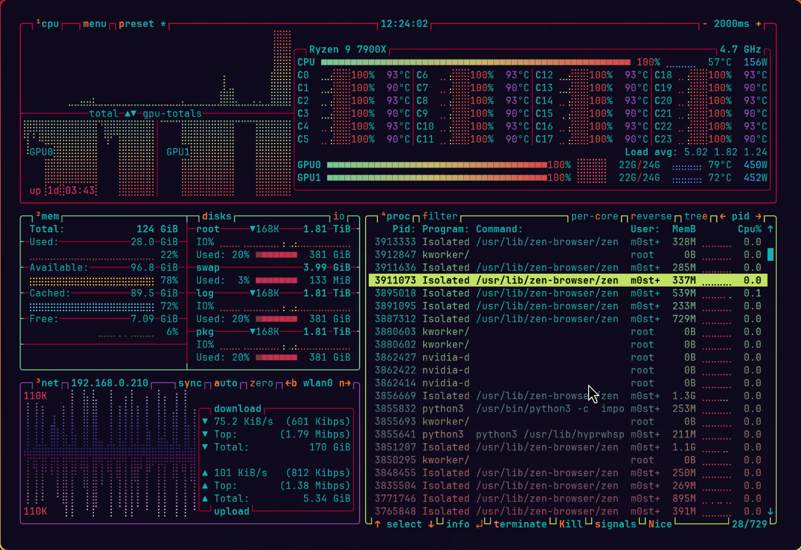Toggle the mem box label
Screen dimensions: 801x550
49,216
